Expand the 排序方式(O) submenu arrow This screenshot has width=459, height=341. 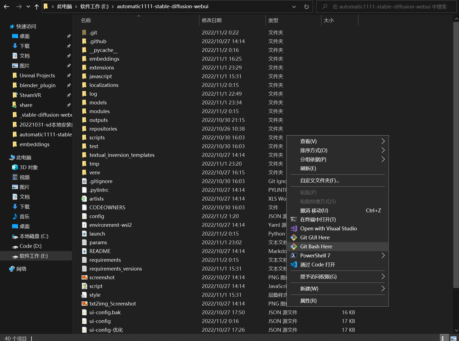[x=383, y=150]
